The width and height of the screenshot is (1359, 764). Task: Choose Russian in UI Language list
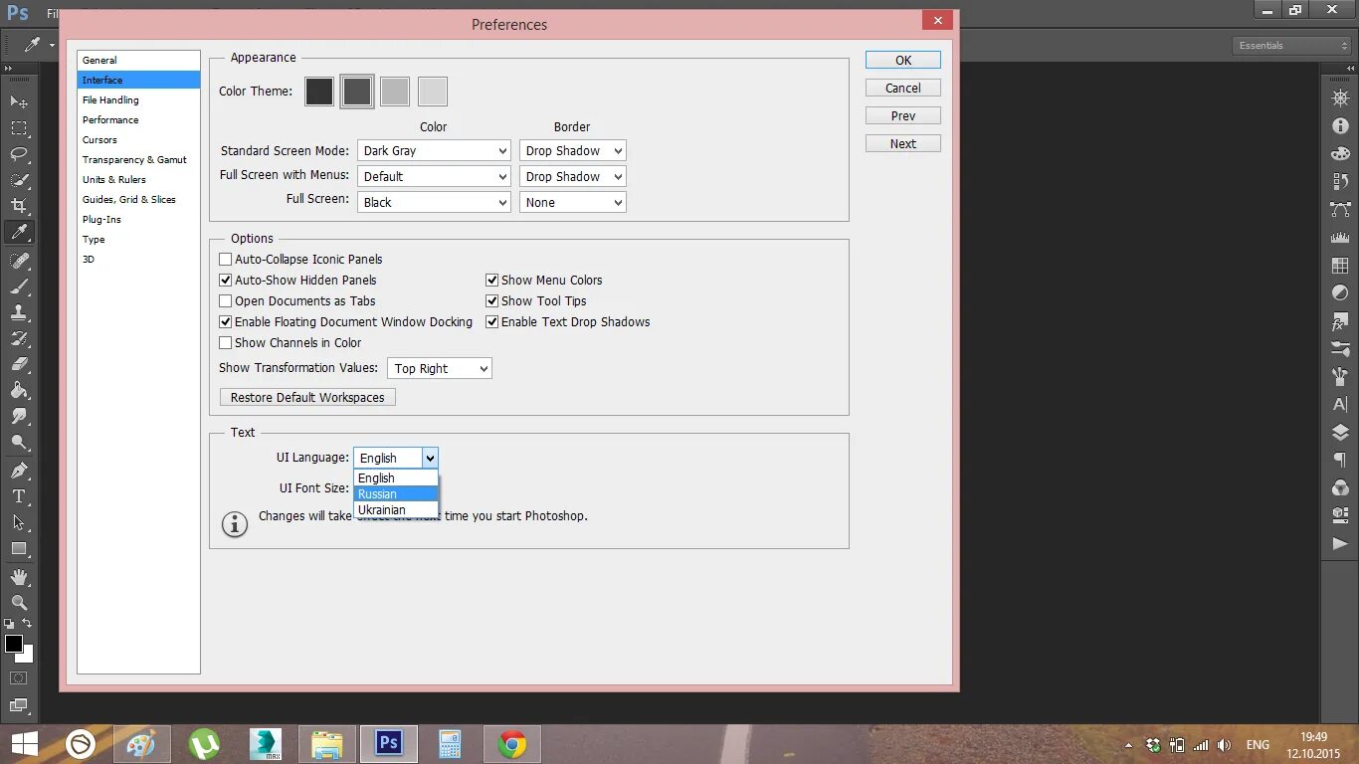click(396, 493)
